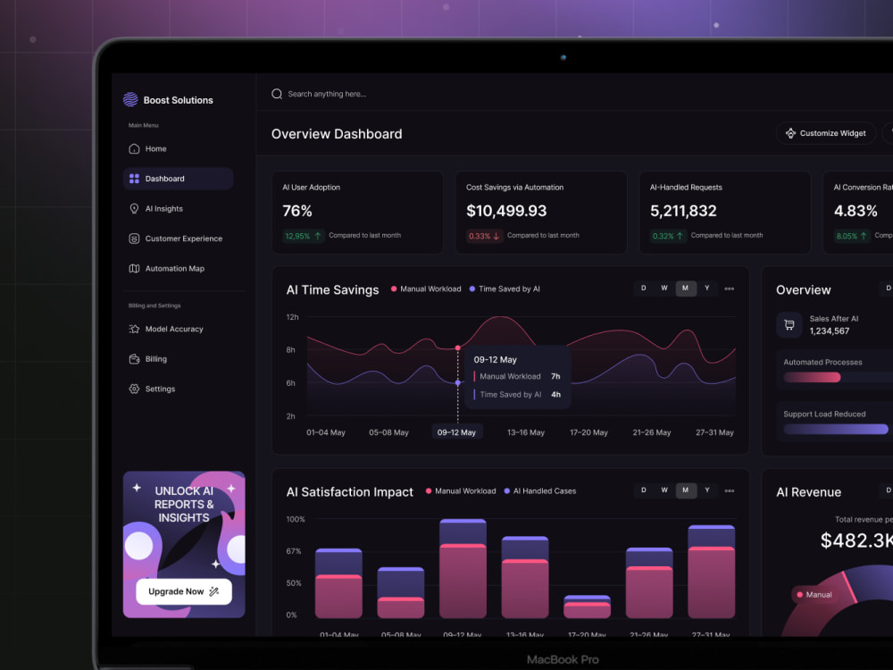Click the search magnifier icon
Viewport: 893px width, 670px height.
277,94
